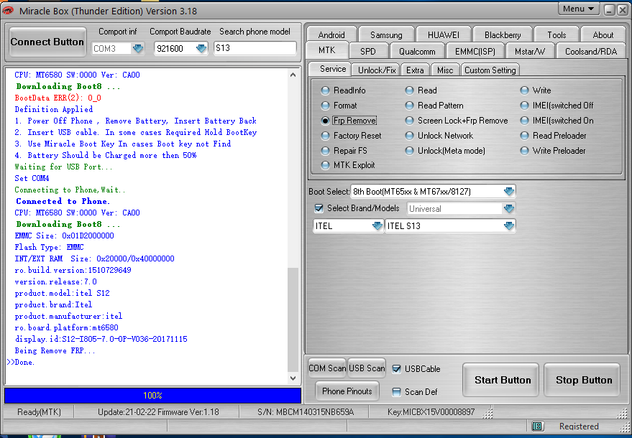Click the status bar grid icon near Registered
The height and width of the screenshot is (438, 632).
(537, 426)
